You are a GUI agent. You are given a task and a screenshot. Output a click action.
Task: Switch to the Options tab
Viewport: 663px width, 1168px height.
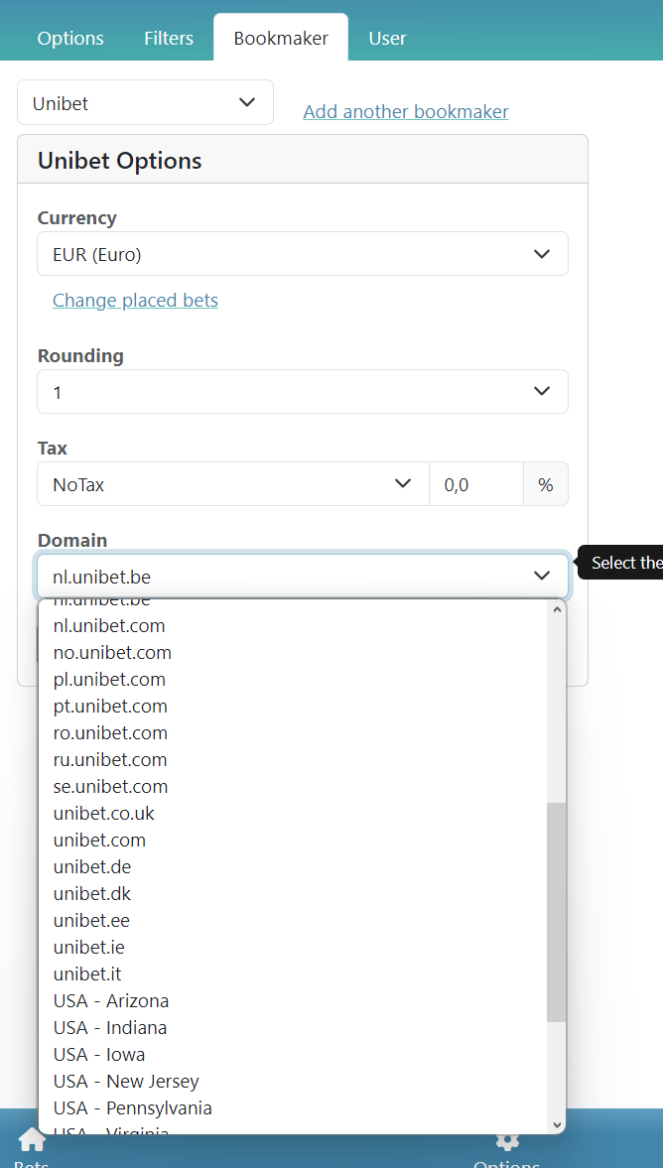(70, 38)
